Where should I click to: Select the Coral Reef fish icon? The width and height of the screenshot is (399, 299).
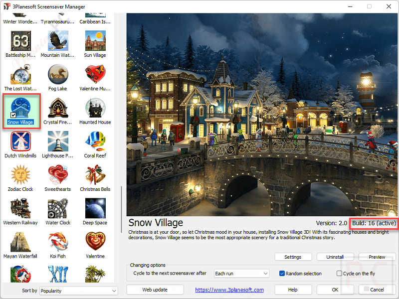point(95,141)
